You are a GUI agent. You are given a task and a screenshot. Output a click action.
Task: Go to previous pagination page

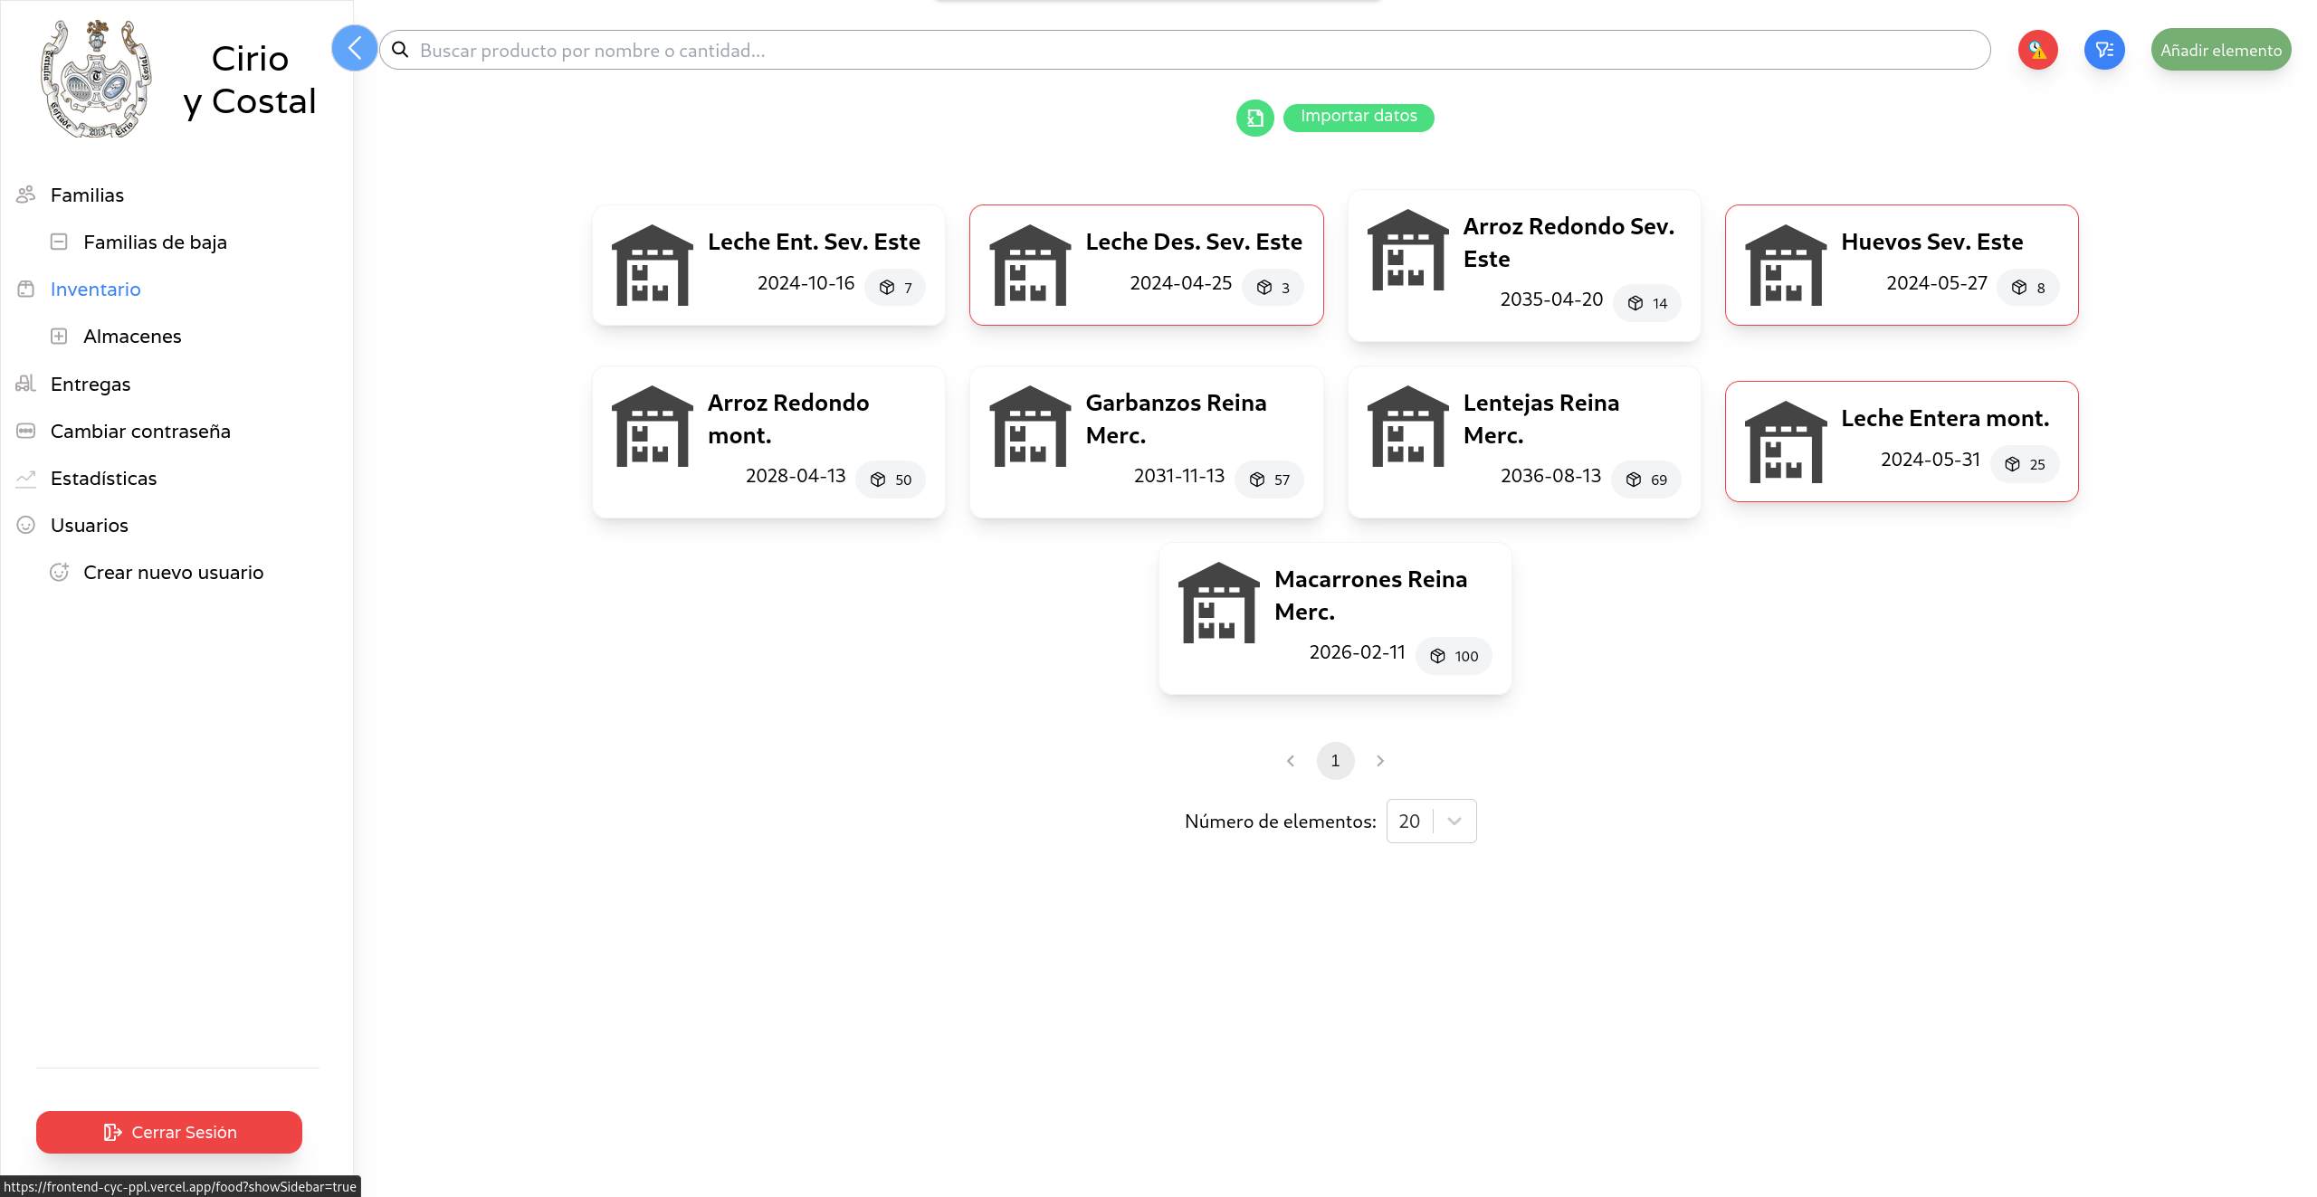(x=1291, y=761)
